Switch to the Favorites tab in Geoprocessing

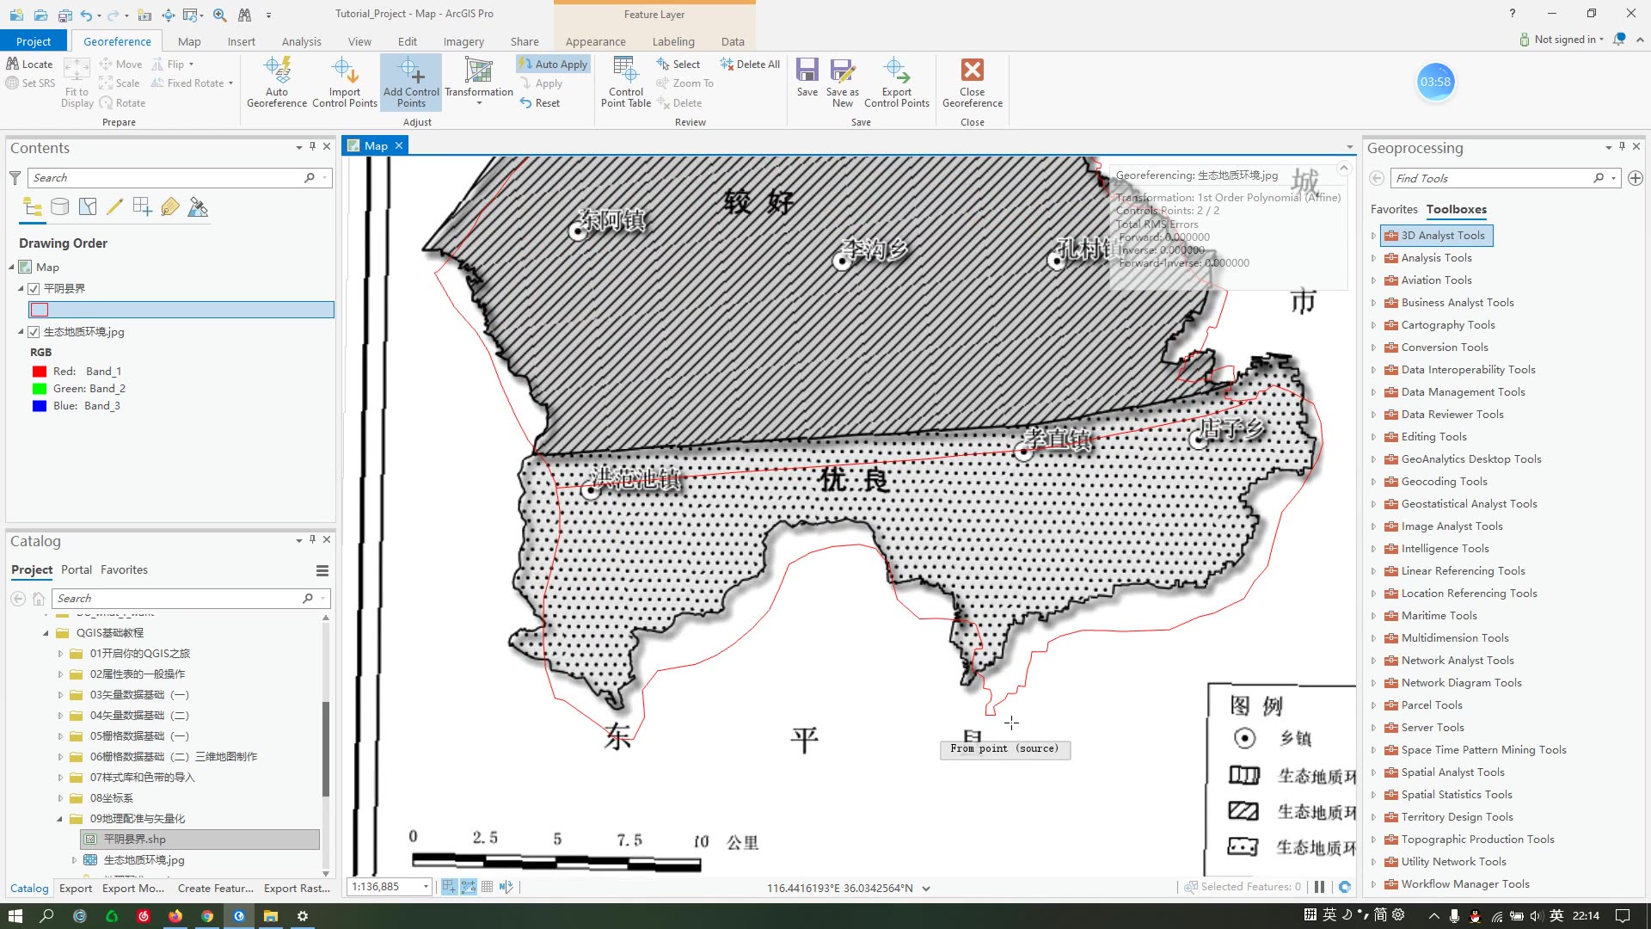point(1393,209)
